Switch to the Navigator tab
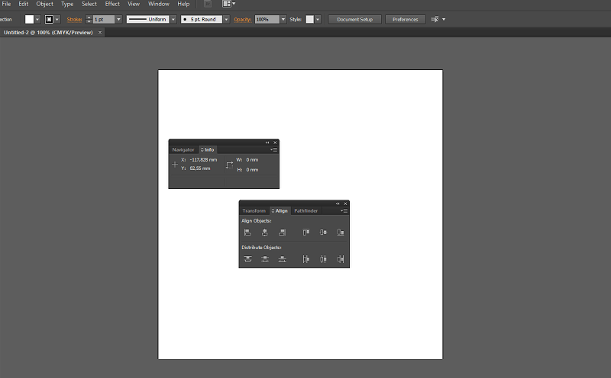611x378 pixels. click(x=183, y=149)
